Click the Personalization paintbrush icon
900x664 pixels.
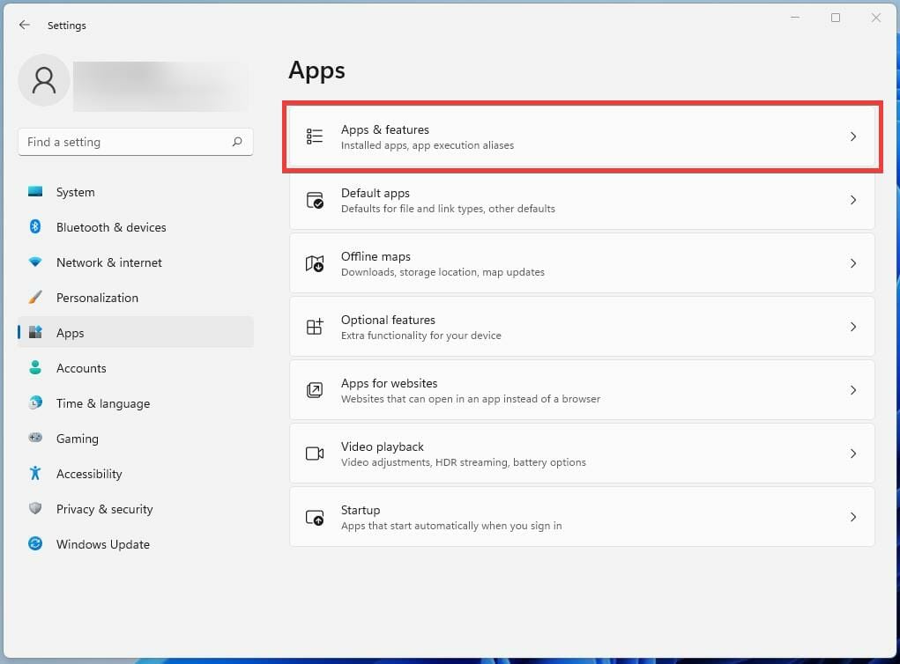35,298
